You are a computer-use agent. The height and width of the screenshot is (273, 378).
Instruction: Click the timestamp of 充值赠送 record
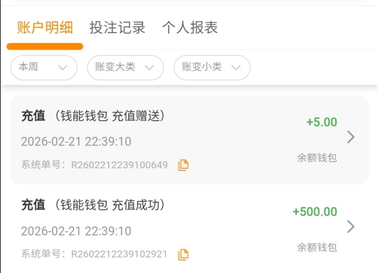(76, 141)
